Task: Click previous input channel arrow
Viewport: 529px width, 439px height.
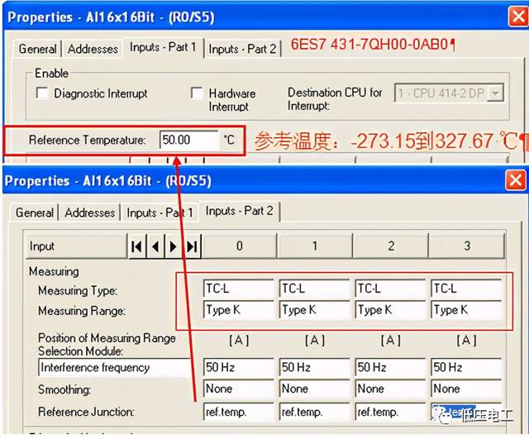Action: pos(155,246)
